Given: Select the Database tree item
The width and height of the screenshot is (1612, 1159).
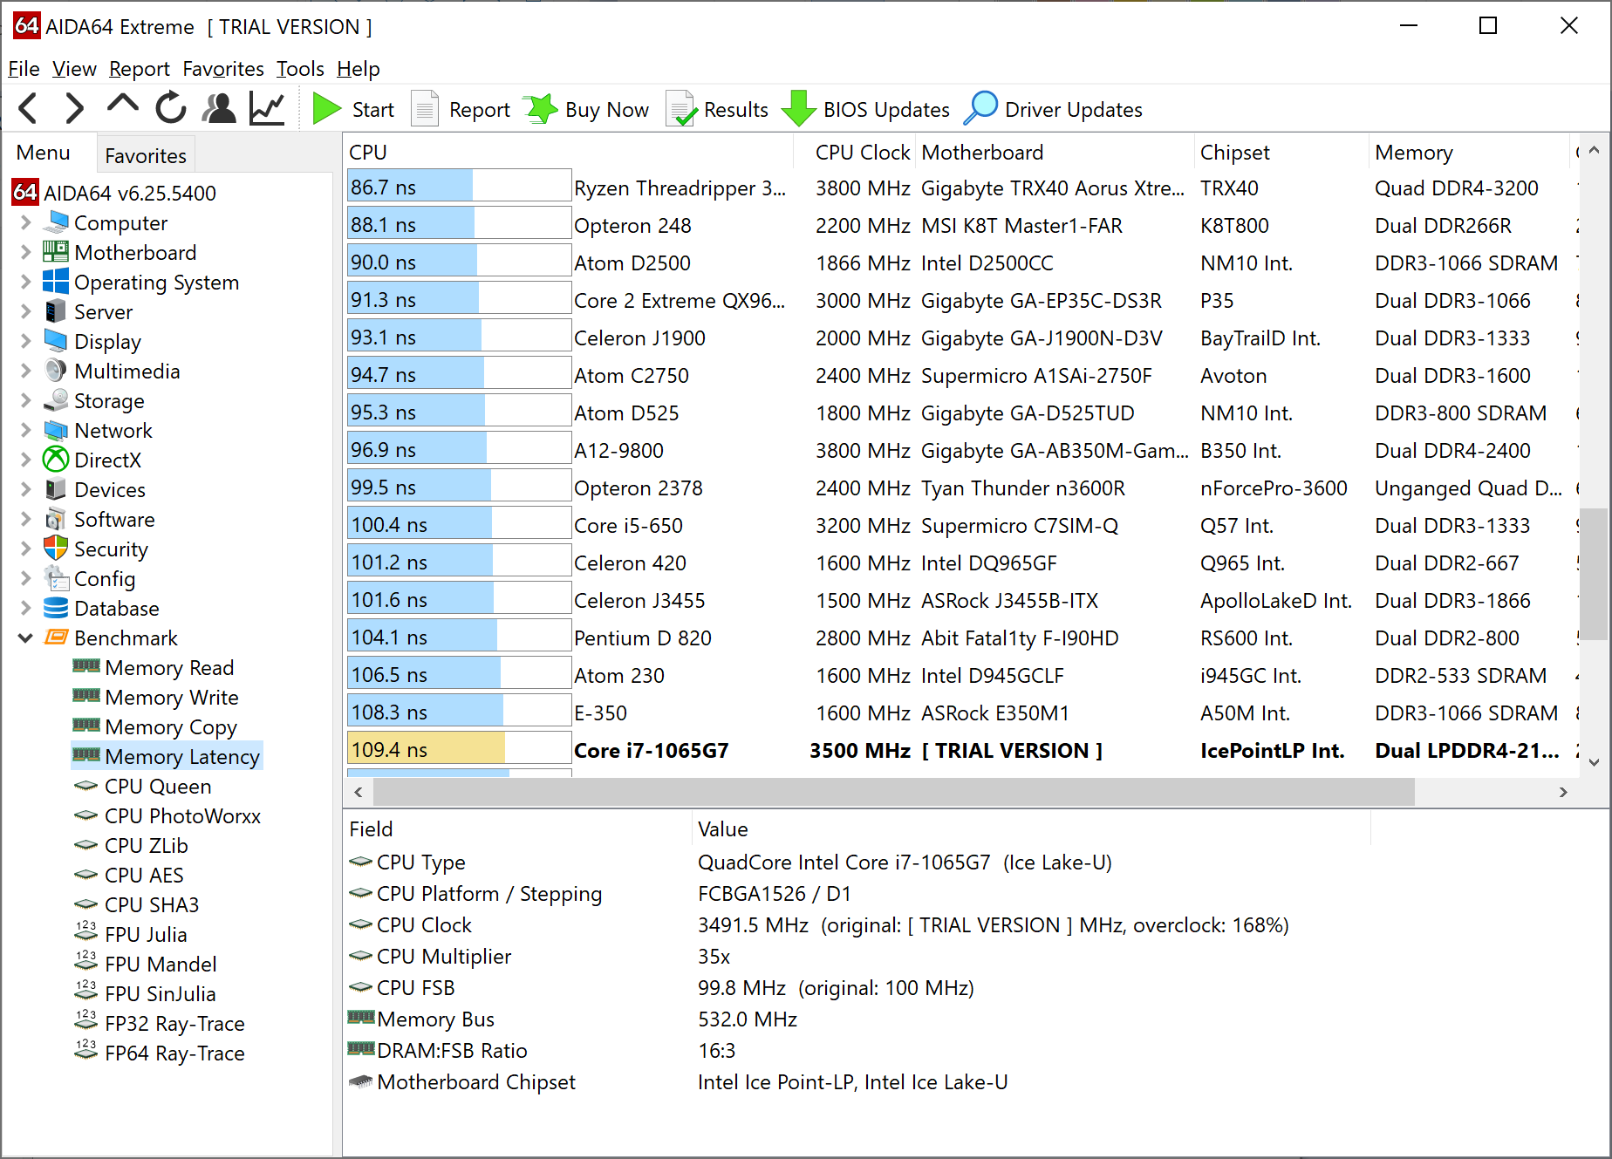Looking at the screenshot, I should [101, 609].
